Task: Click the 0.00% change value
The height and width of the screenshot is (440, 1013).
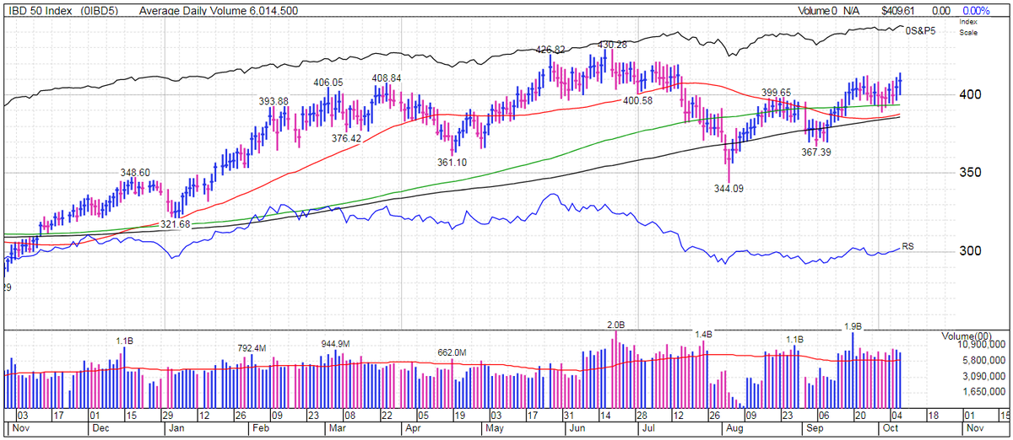Action: tap(974, 11)
